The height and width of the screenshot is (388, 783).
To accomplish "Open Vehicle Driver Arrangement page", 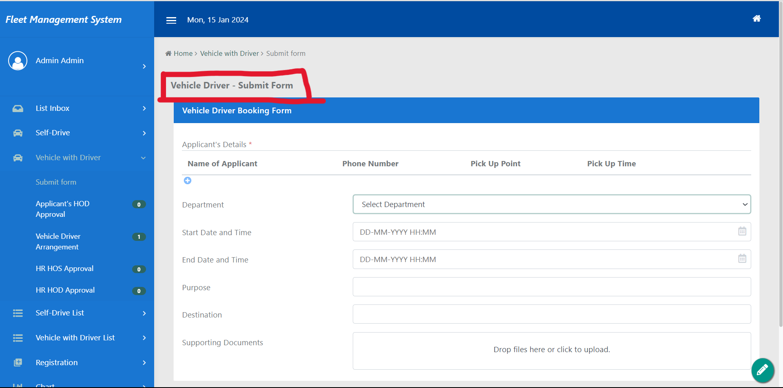I will [x=58, y=242].
